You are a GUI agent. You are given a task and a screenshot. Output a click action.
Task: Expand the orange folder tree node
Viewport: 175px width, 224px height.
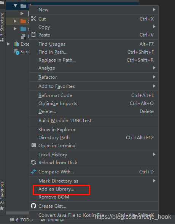15,21
